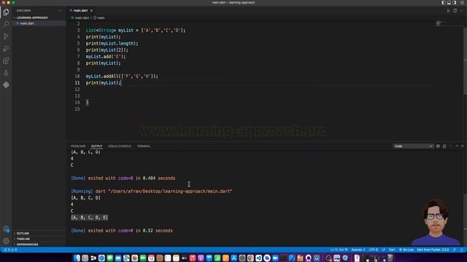The image size is (467, 262).
Task: Click exited with code=0 in 0.484 seconds
Action: click(x=131, y=178)
